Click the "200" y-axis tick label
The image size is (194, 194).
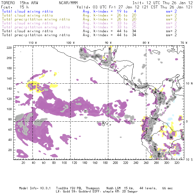[9, 58]
